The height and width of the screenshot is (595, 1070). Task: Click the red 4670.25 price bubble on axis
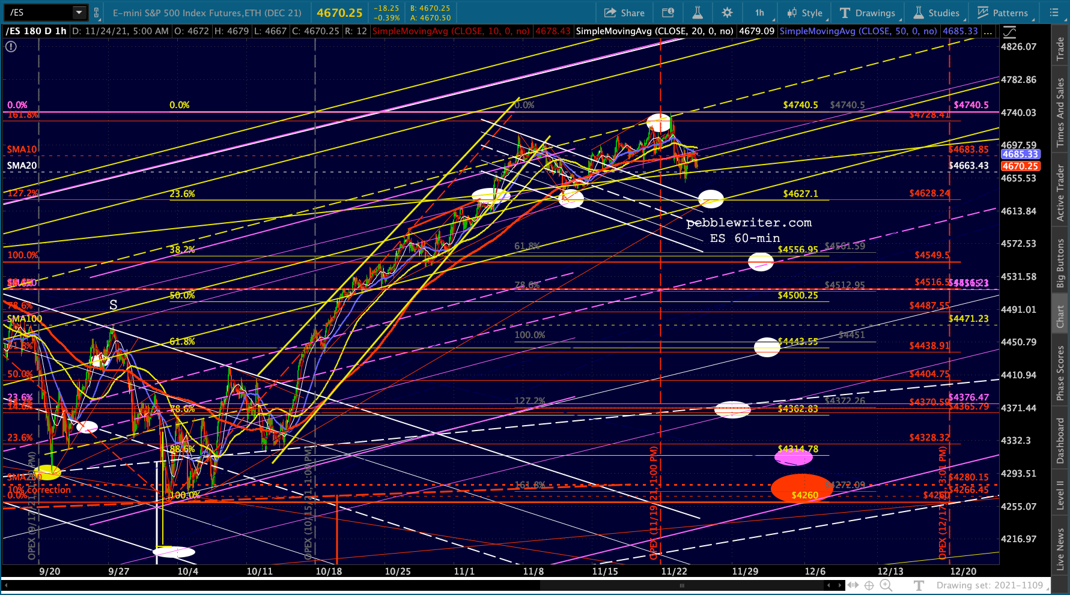point(1020,166)
